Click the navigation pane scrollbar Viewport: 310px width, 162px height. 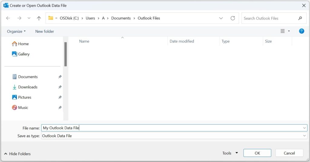click(65, 54)
